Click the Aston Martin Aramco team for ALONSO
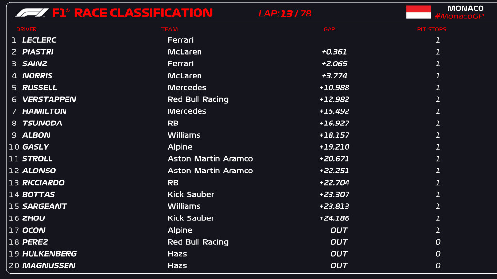This screenshot has width=497, height=279. (x=210, y=171)
